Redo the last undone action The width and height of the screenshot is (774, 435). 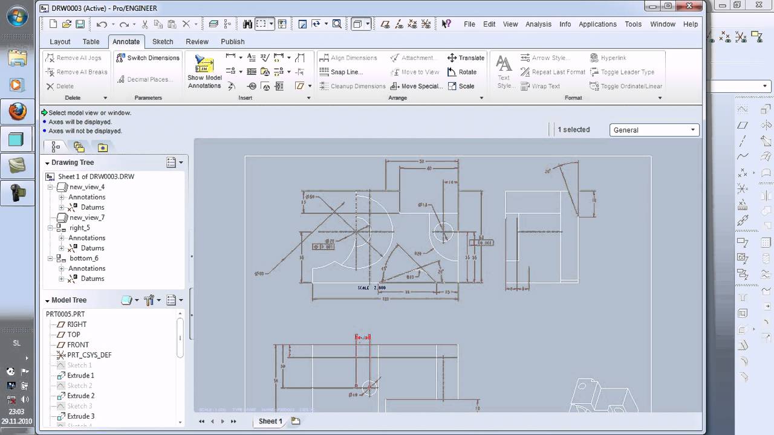coord(124,24)
